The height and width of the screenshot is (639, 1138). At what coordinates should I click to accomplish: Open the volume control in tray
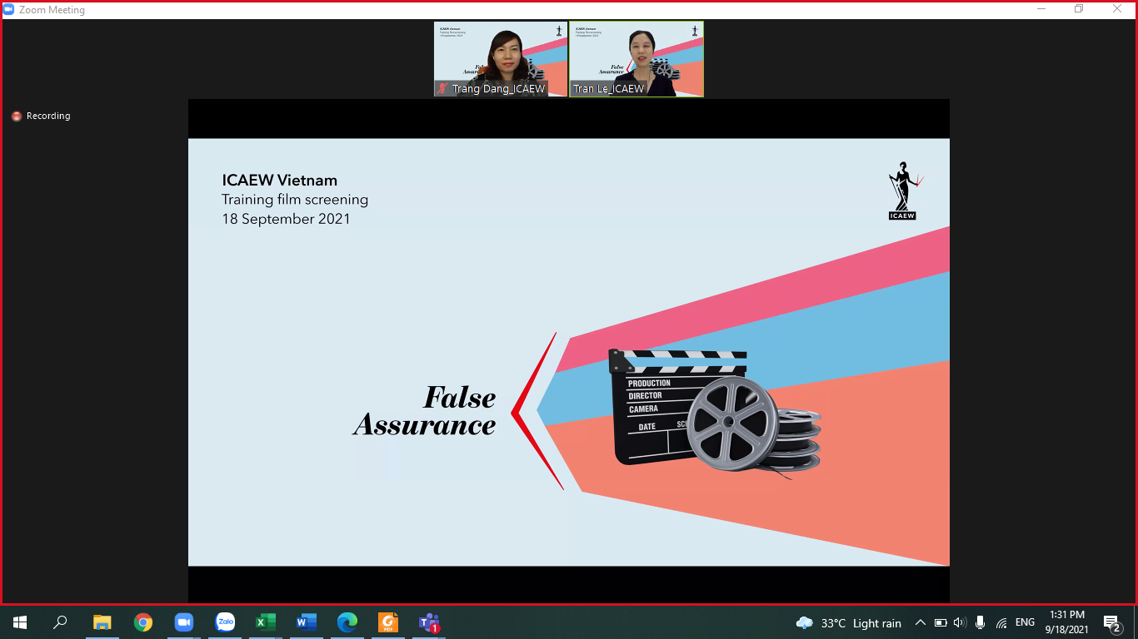click(960, 622)
